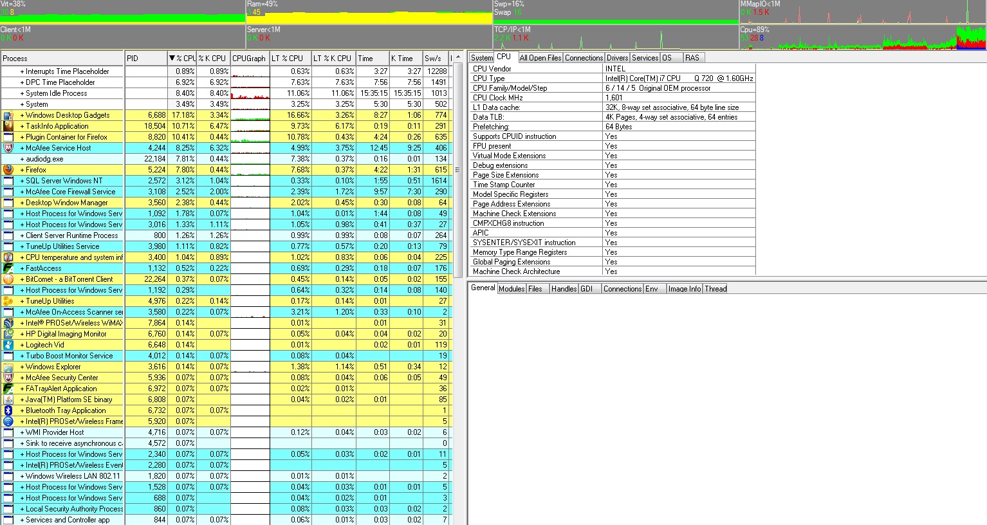Expand the System process row
The width and height of the screenshot is (987, 525).
tap(22, 104)
